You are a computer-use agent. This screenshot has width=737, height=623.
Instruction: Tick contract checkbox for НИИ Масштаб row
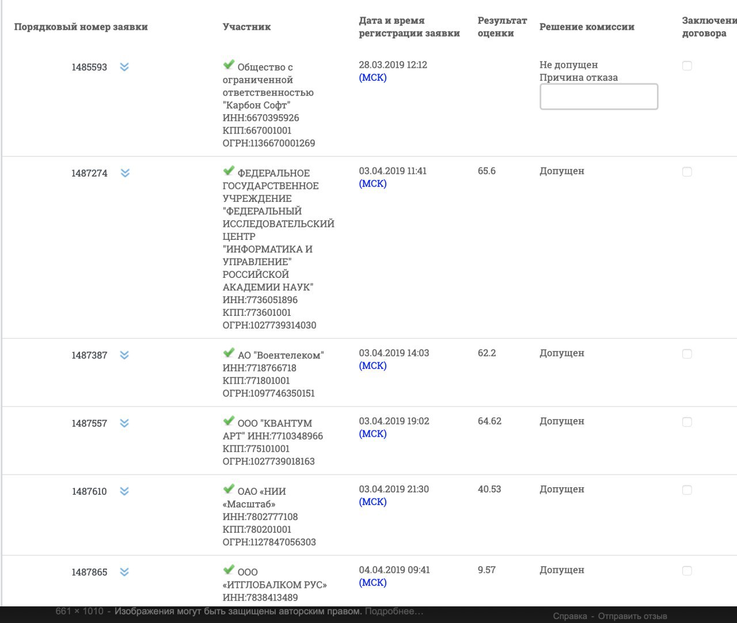tap(687, 490)
